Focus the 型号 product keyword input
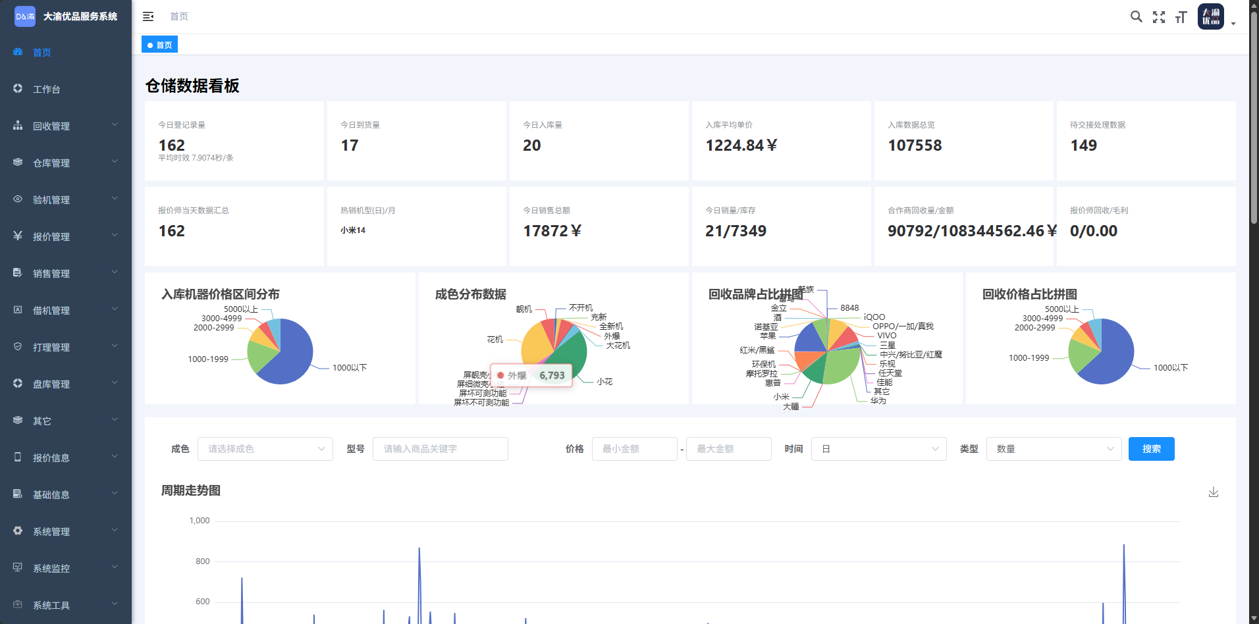Image resolution: width=1259 pixels, height=624 pixels. click(441, 449)
